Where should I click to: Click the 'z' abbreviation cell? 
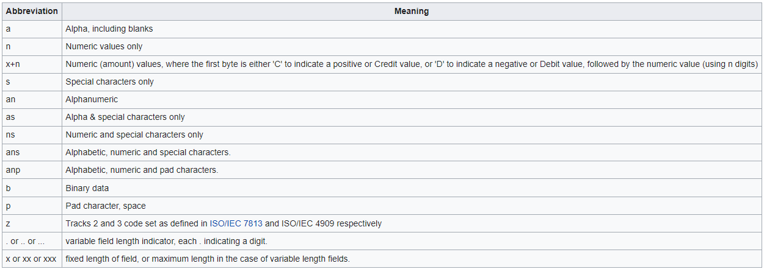(x=7, y=223)
